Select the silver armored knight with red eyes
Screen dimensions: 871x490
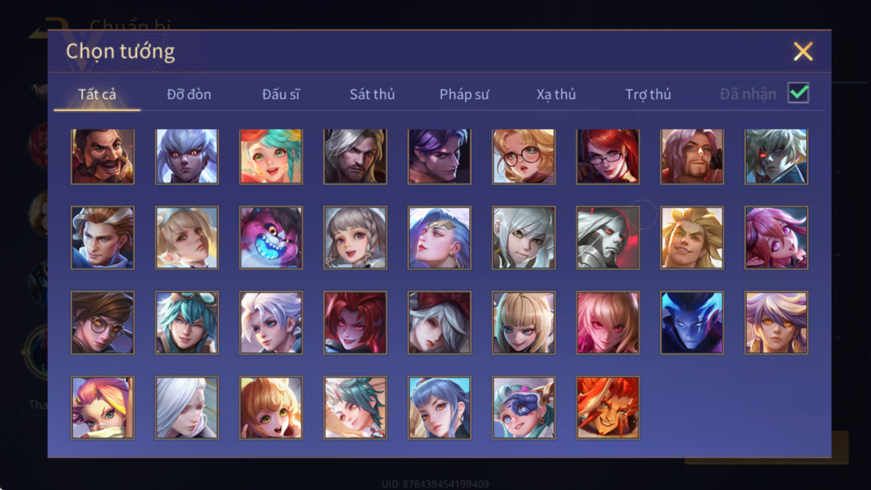click(x=608, y=237)
